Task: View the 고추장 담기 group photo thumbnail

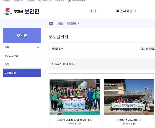Action: tap(75, 97)
